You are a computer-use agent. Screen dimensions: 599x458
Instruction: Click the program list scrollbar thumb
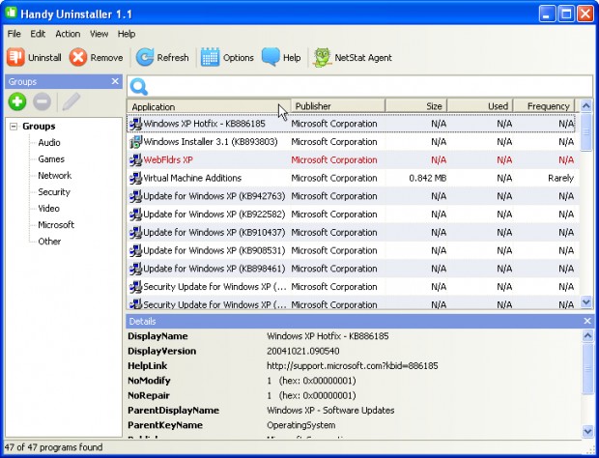pyautogui.click(x=586, y=131)
